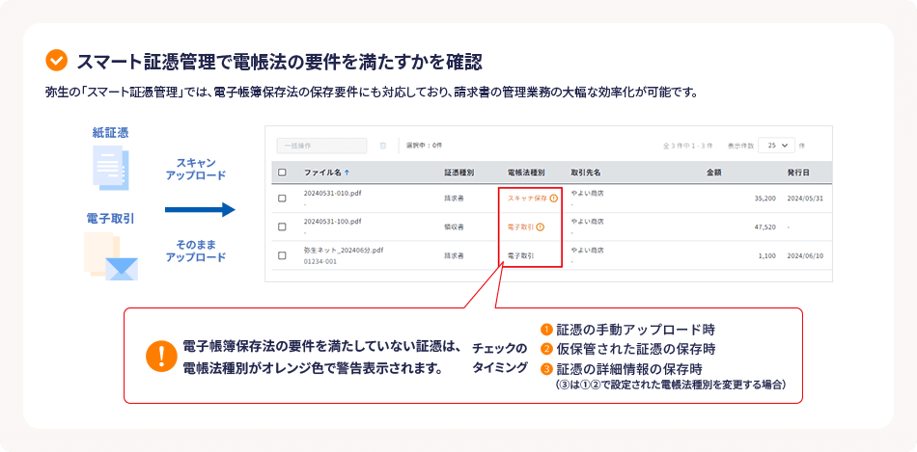Viewport: 917px width, 452px height.
Task: Click the 仮保管された証憑の保存時 line
Action: (635, 349)
